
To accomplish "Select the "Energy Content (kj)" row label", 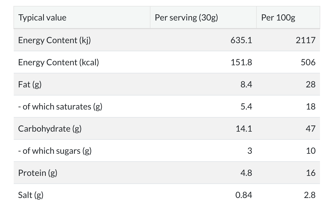I will click(54, 40).
